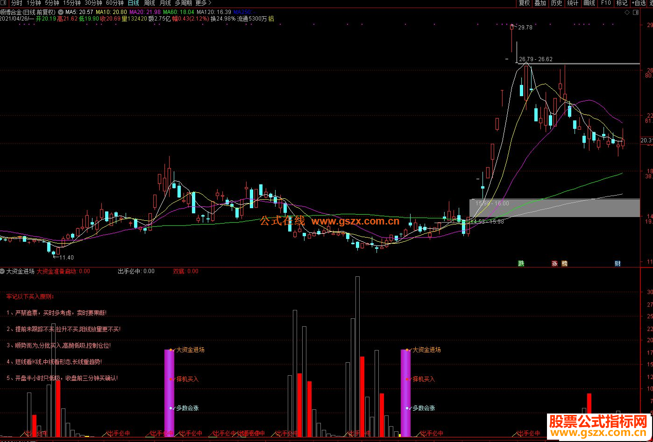
Task: Switch to 5分钟 chart period
Action: [x=52, y=3]
